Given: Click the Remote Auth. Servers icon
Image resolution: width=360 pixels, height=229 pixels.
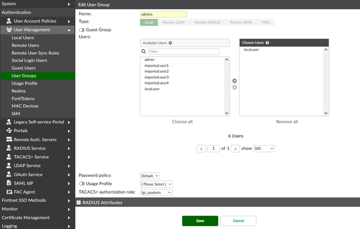Looking at the screenshot, I should click(x=9, y=139).
